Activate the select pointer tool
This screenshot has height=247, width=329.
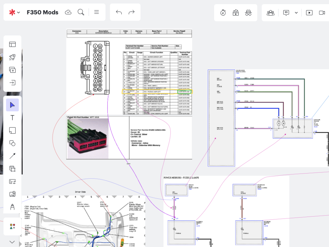click(x=12, y=105)
